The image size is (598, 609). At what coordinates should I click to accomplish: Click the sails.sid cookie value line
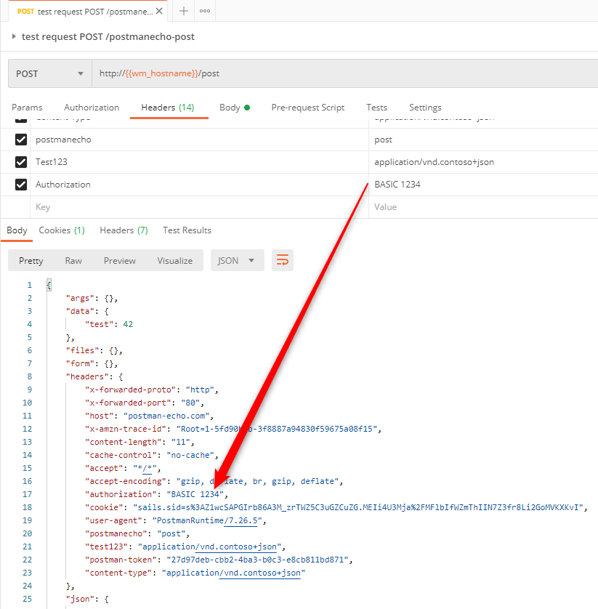pos(336,508)
